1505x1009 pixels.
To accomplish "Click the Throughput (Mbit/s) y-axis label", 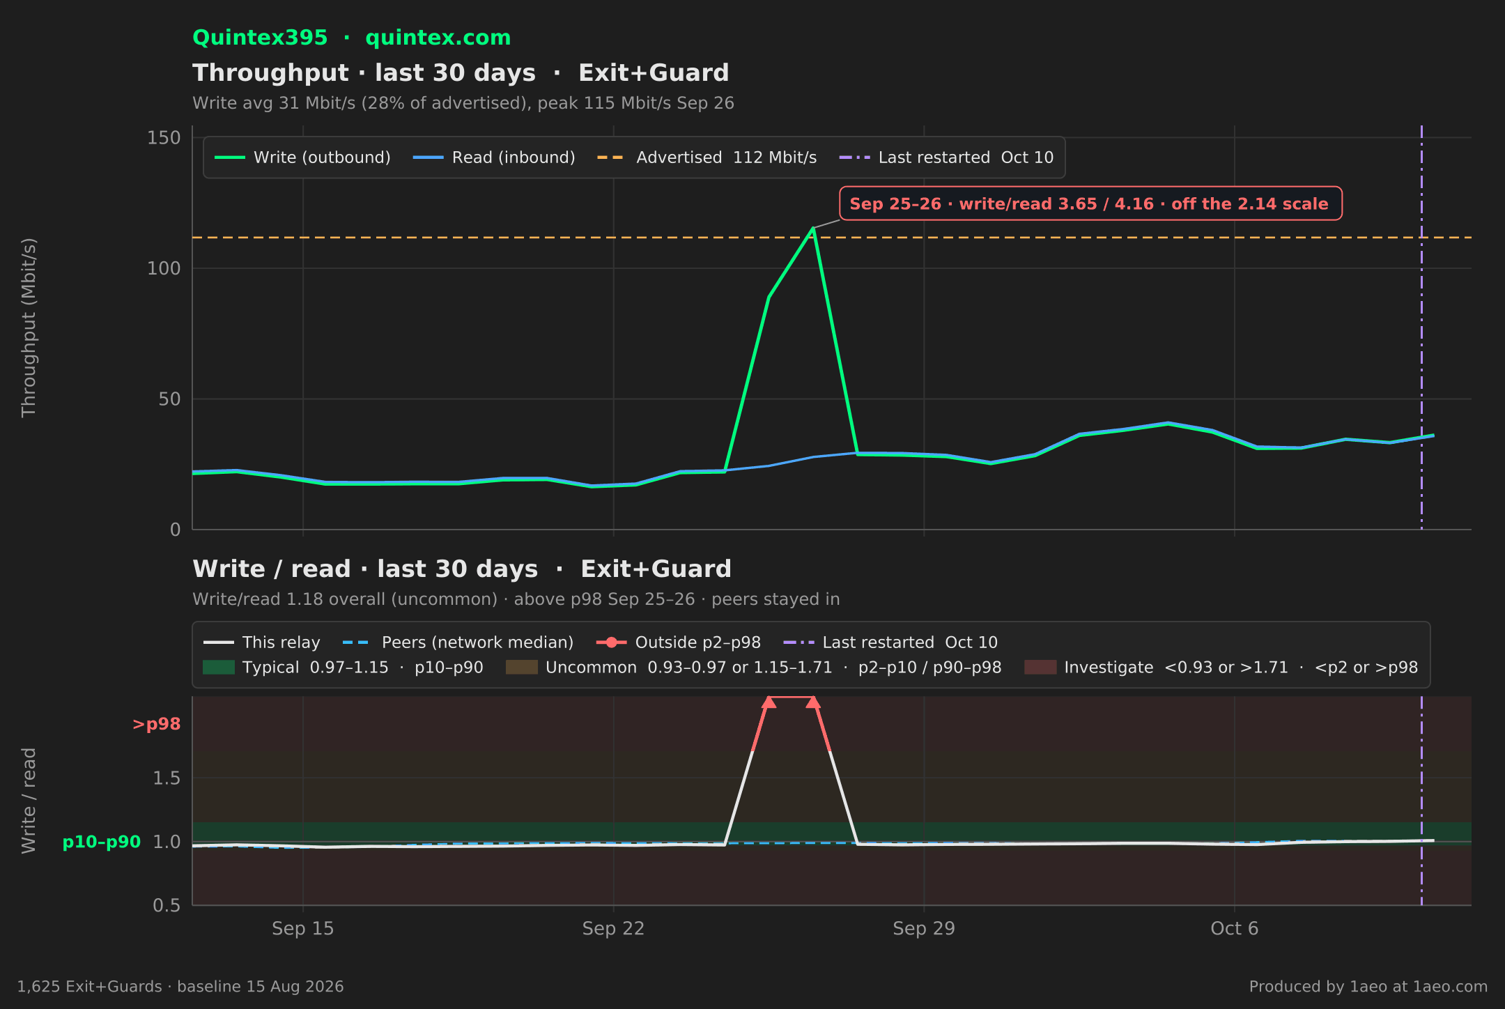I will (x=29, y=328).
